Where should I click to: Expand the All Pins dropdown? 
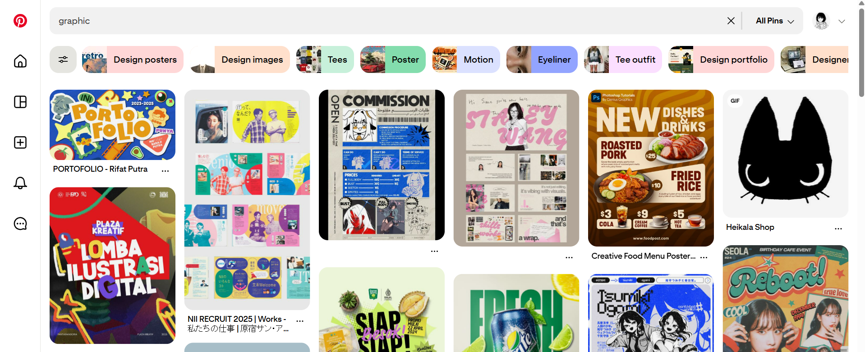(774, 21)
